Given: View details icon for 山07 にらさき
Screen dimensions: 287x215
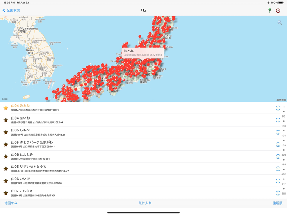Looking at the screenshot, I should [278, 193].
